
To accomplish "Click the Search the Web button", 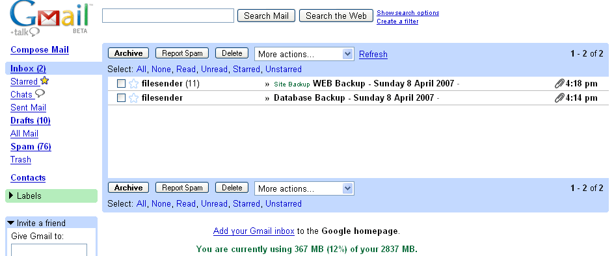I will [x=336, y=16].
